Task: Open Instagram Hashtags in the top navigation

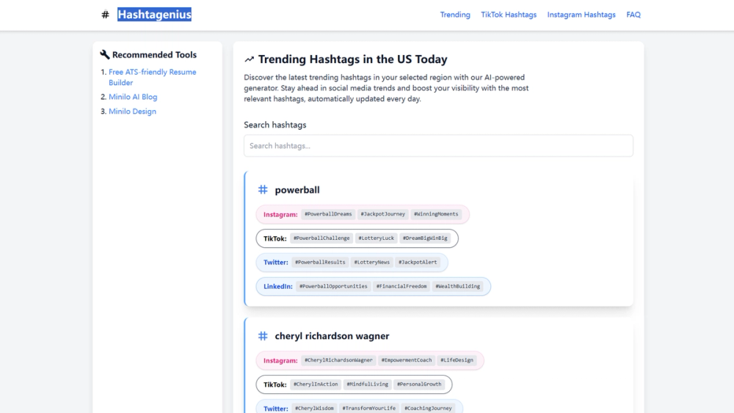Action: click(581, 15)
